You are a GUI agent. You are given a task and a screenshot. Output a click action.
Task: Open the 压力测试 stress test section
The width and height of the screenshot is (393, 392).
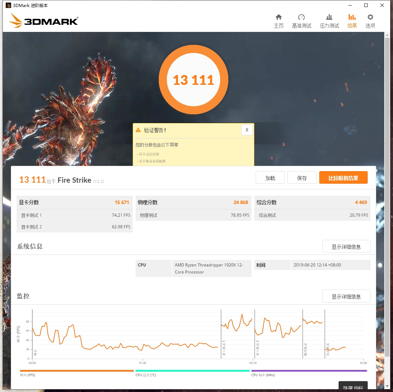[x=329, y=20]
